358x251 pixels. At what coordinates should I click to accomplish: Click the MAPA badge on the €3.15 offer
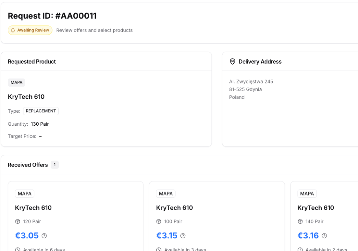[165, 193]
